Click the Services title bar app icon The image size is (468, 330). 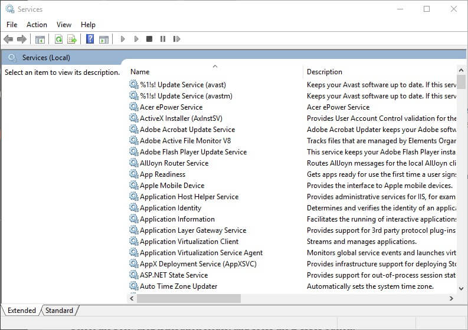click(x=10, y=9)
